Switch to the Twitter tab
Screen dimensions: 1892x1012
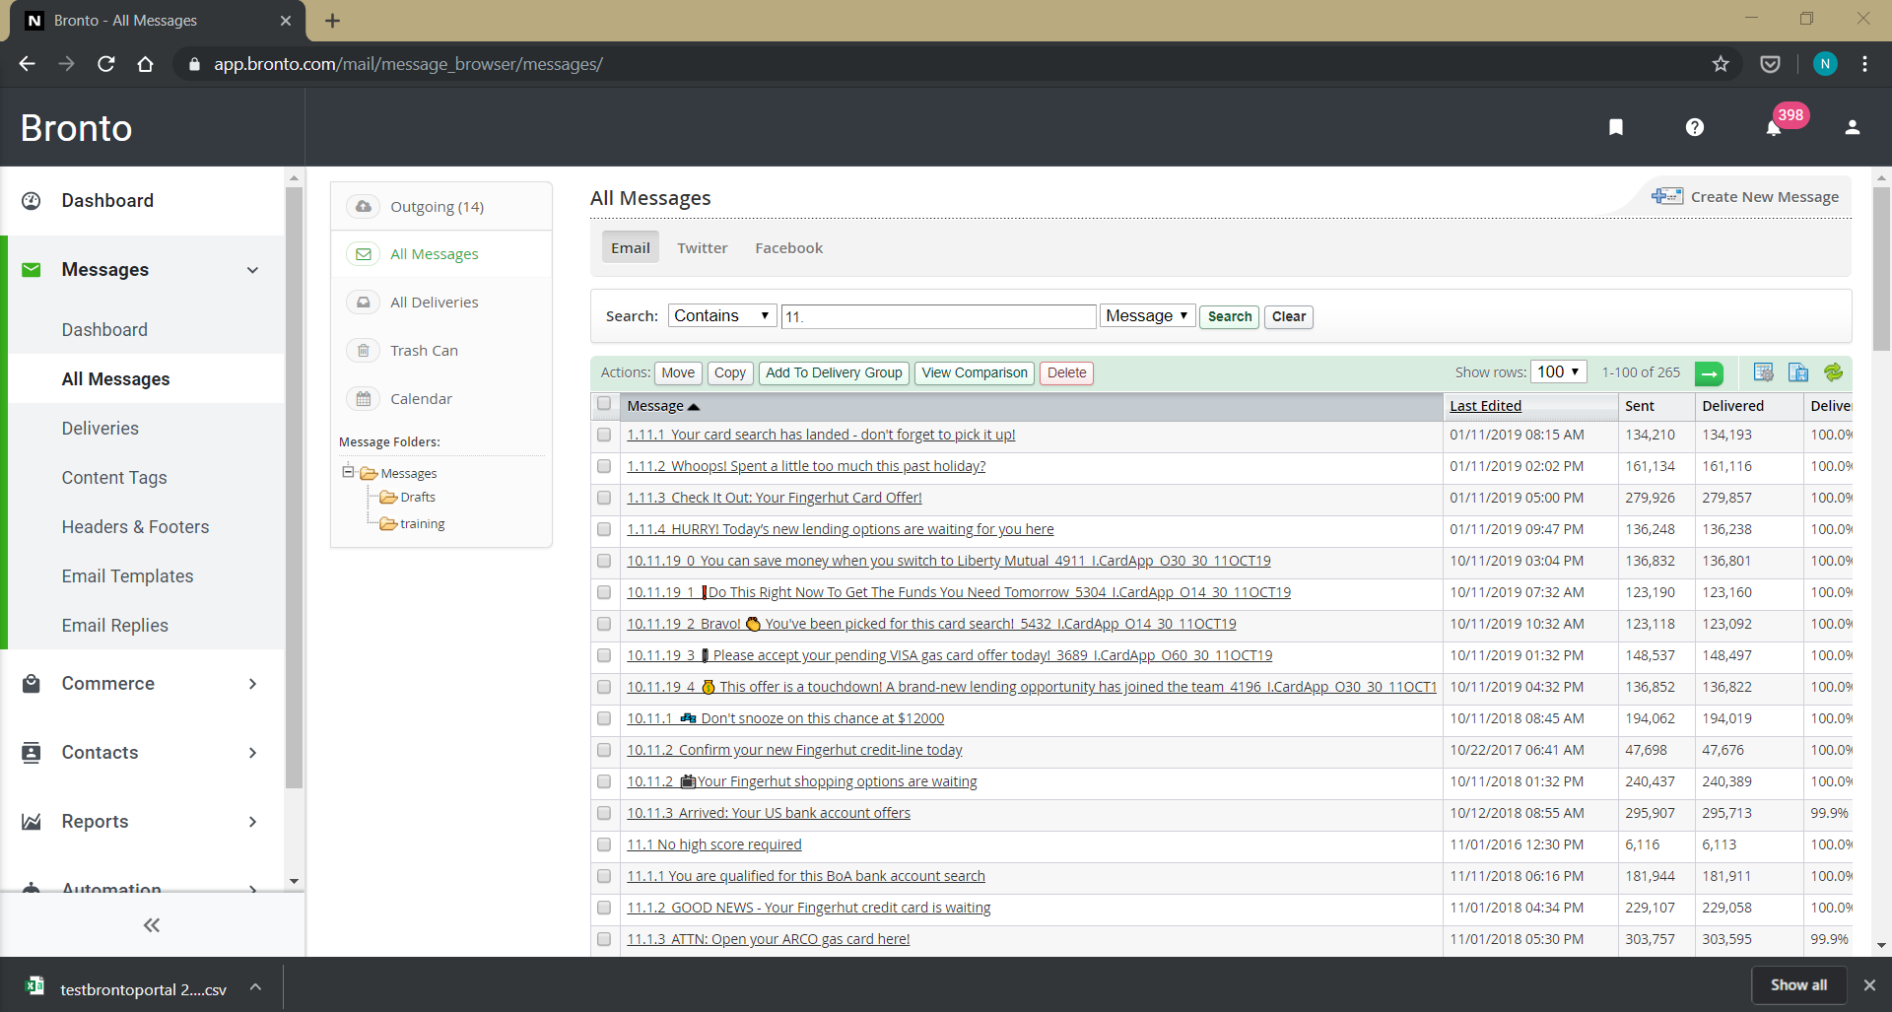[x=702, y=248]
